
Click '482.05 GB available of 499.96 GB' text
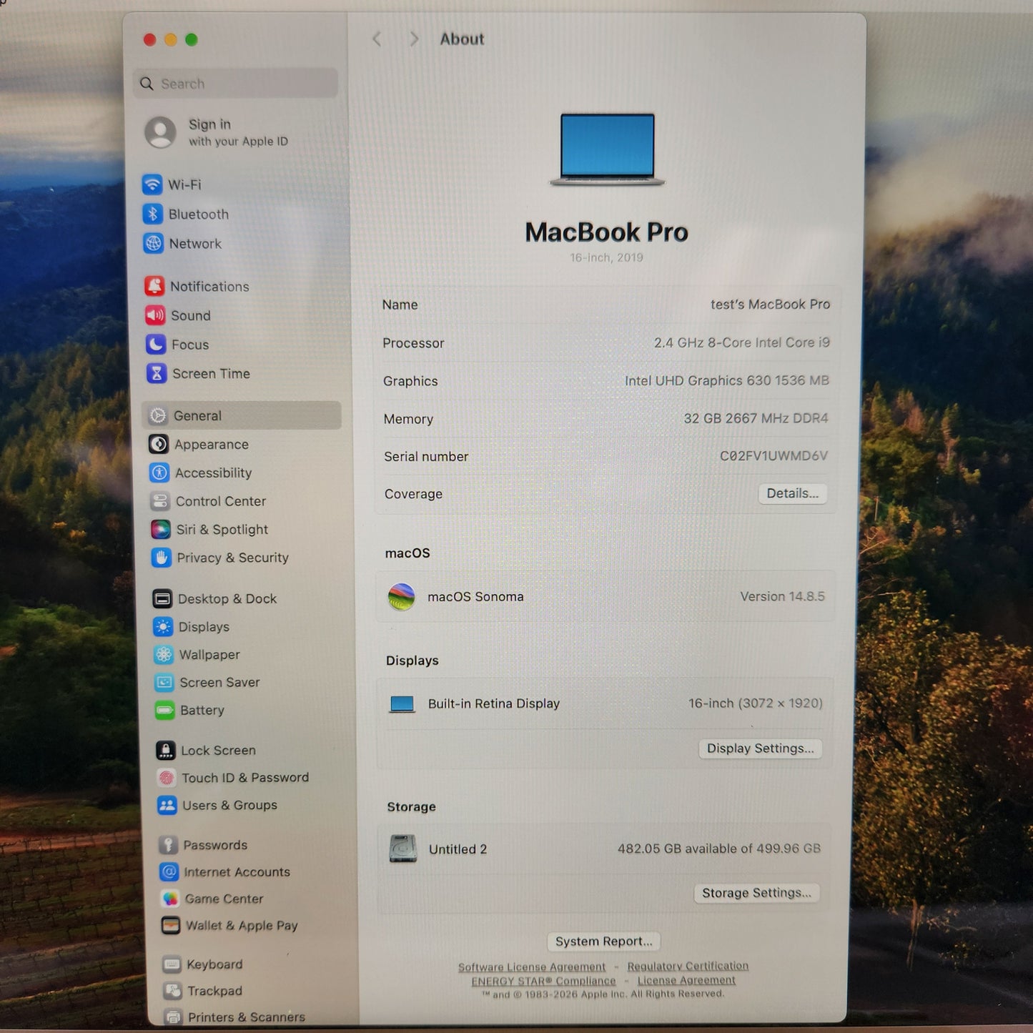[719, 849]
